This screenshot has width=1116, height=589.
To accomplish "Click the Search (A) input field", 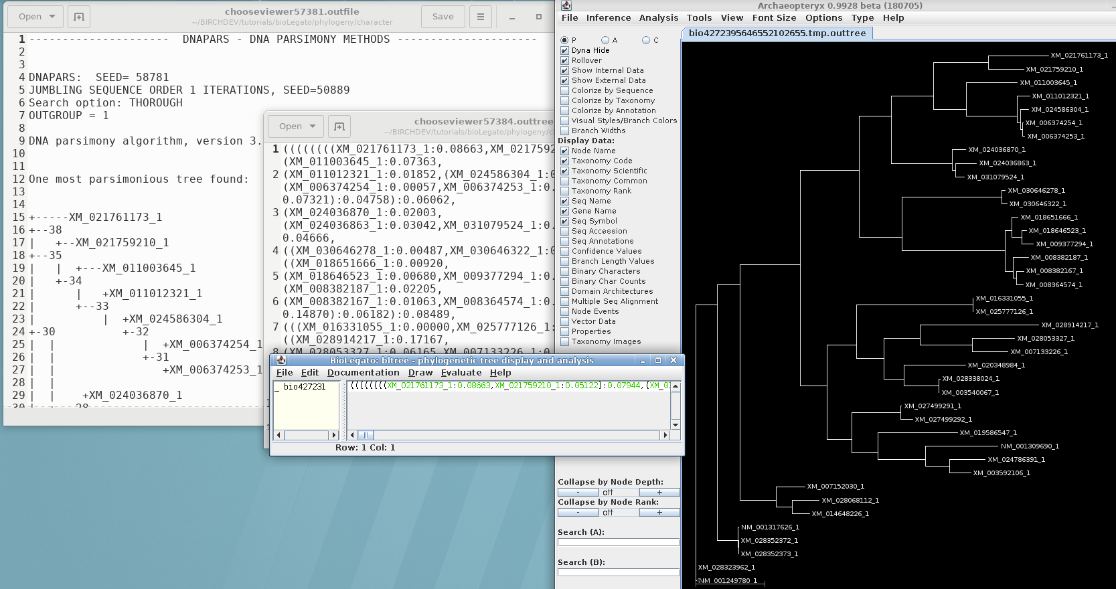I will click(x=618, y=542).
